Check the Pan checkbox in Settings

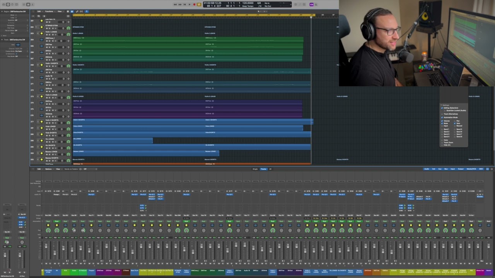point(455,121)
